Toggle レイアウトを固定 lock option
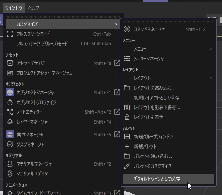The width and height of the screenshot is (222, 195). 168,117
